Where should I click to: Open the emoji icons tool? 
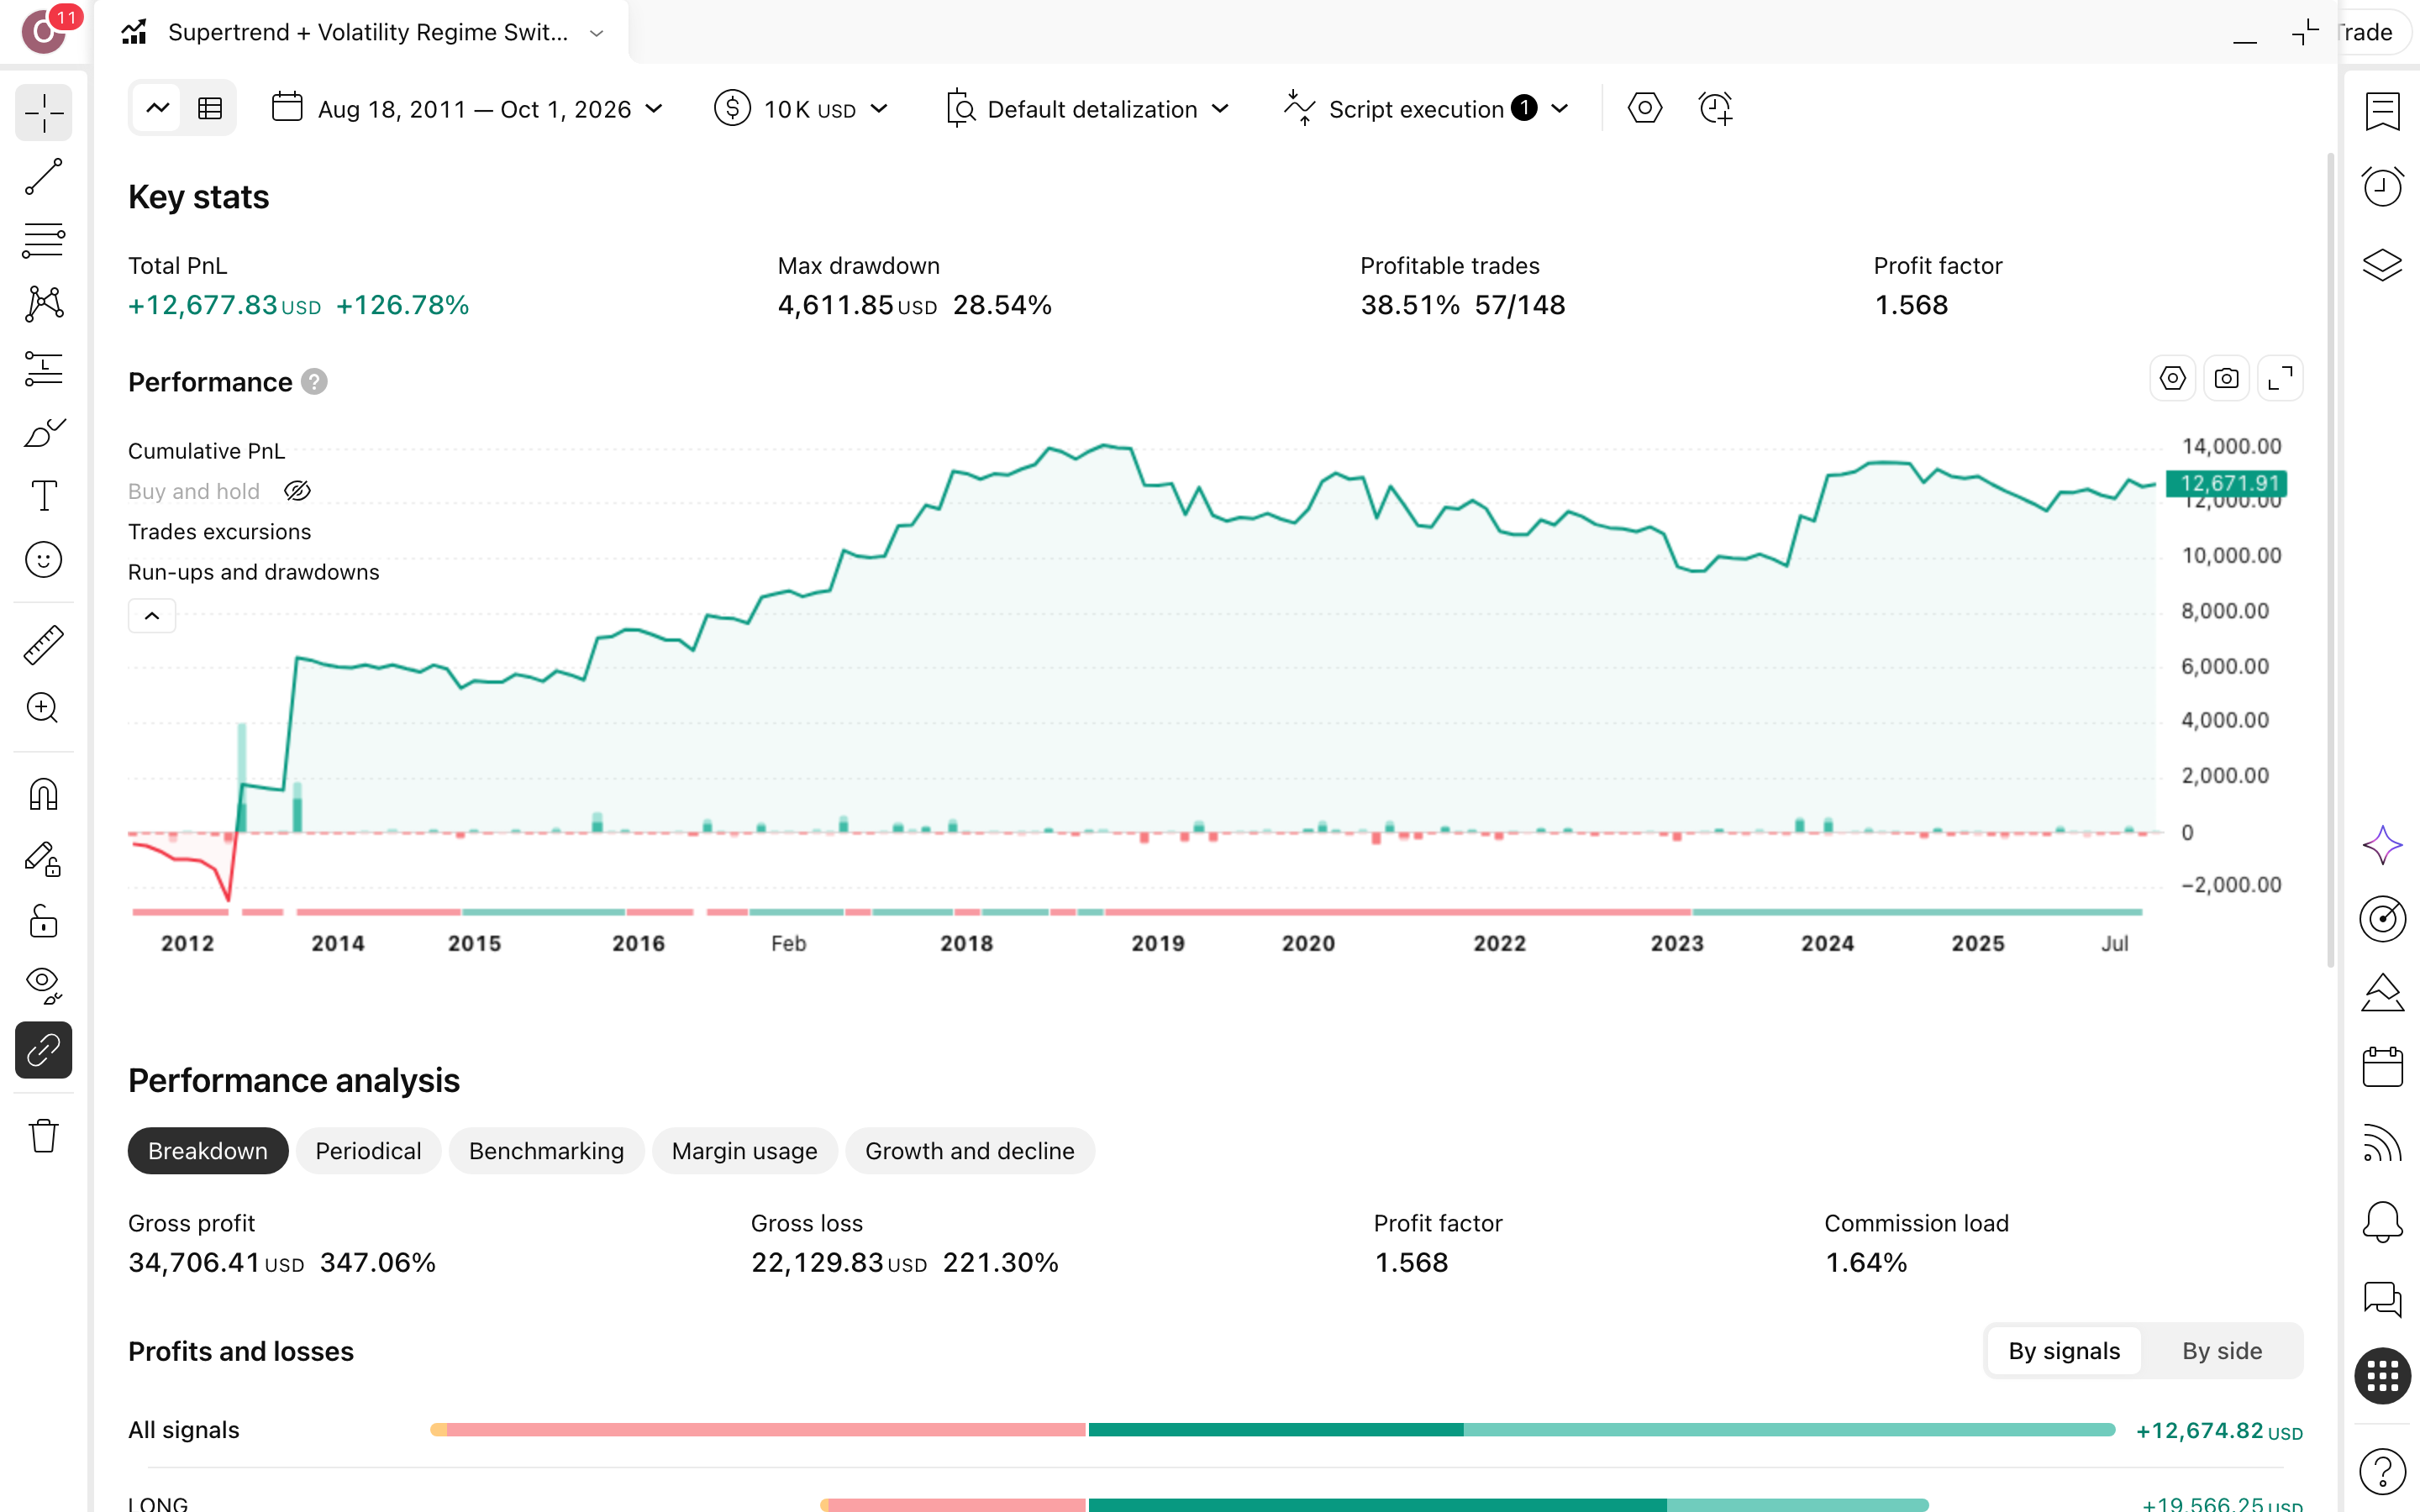(43, 560)
